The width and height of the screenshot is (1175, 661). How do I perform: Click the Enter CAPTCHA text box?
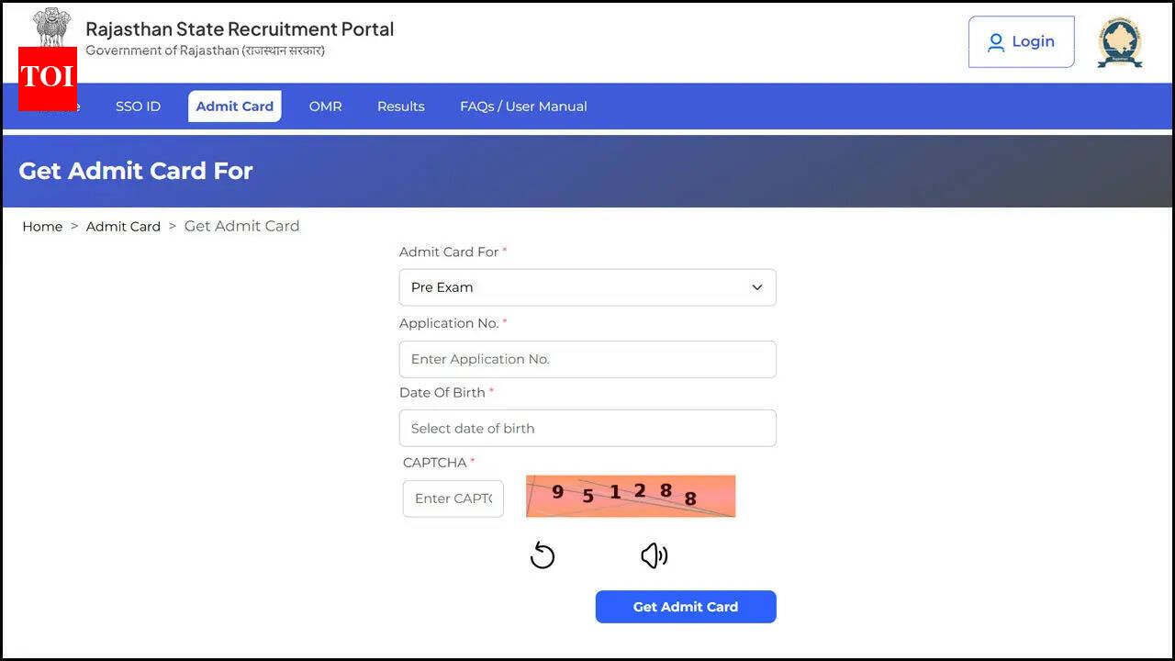point(453,499)
